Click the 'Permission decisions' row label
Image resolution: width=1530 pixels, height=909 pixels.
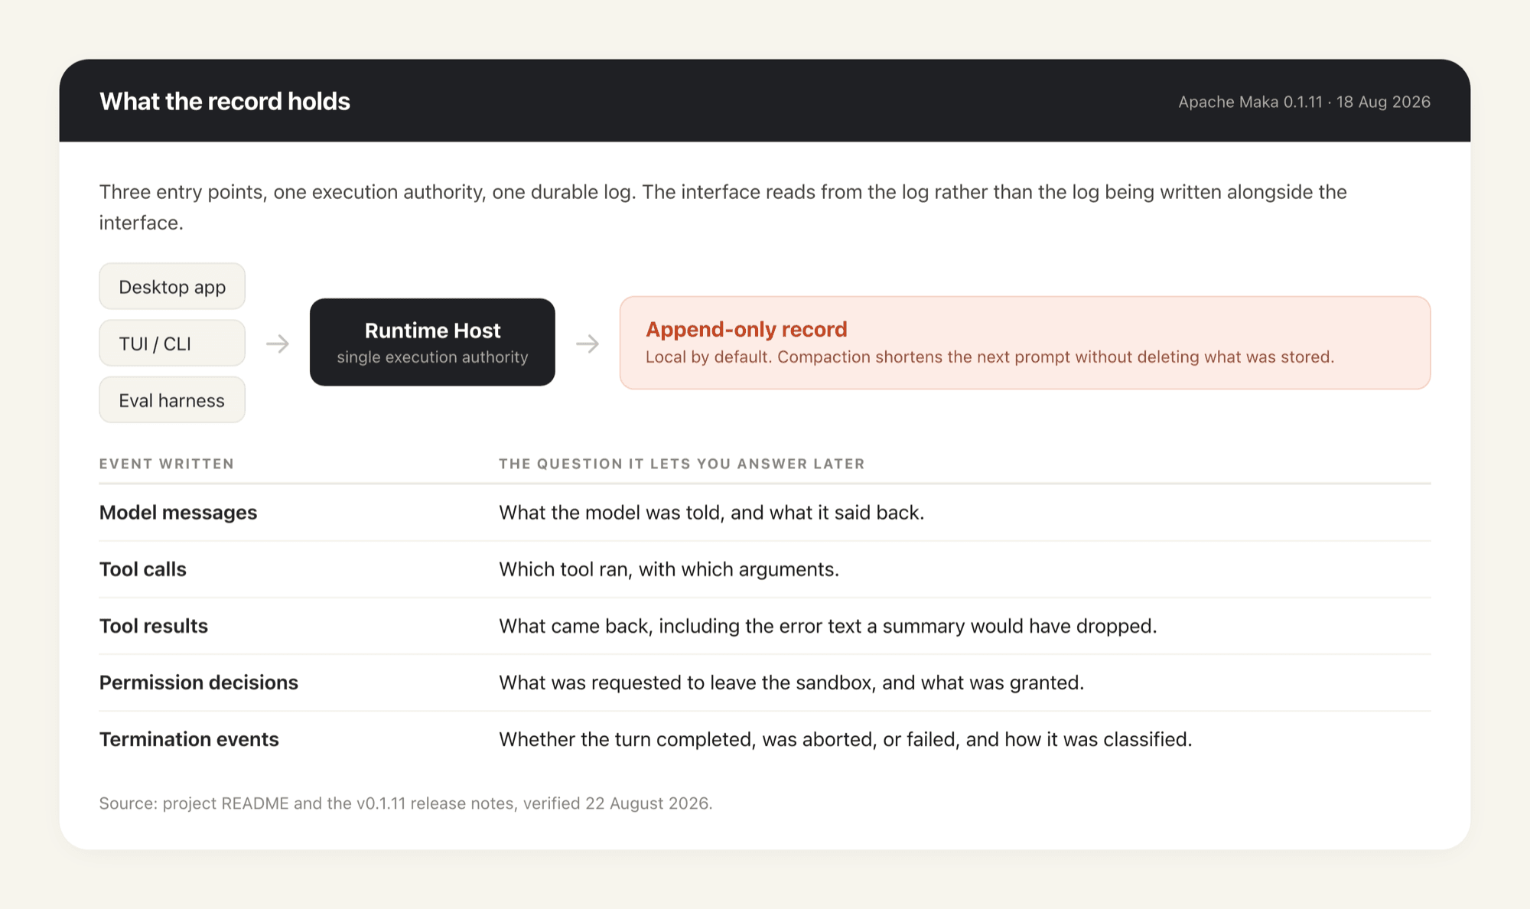(x=199, y=683)
